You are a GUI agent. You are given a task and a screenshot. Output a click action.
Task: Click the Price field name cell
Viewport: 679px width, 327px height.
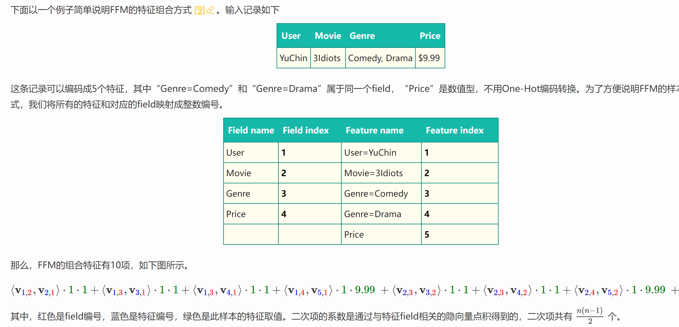(x=251, y=214)
